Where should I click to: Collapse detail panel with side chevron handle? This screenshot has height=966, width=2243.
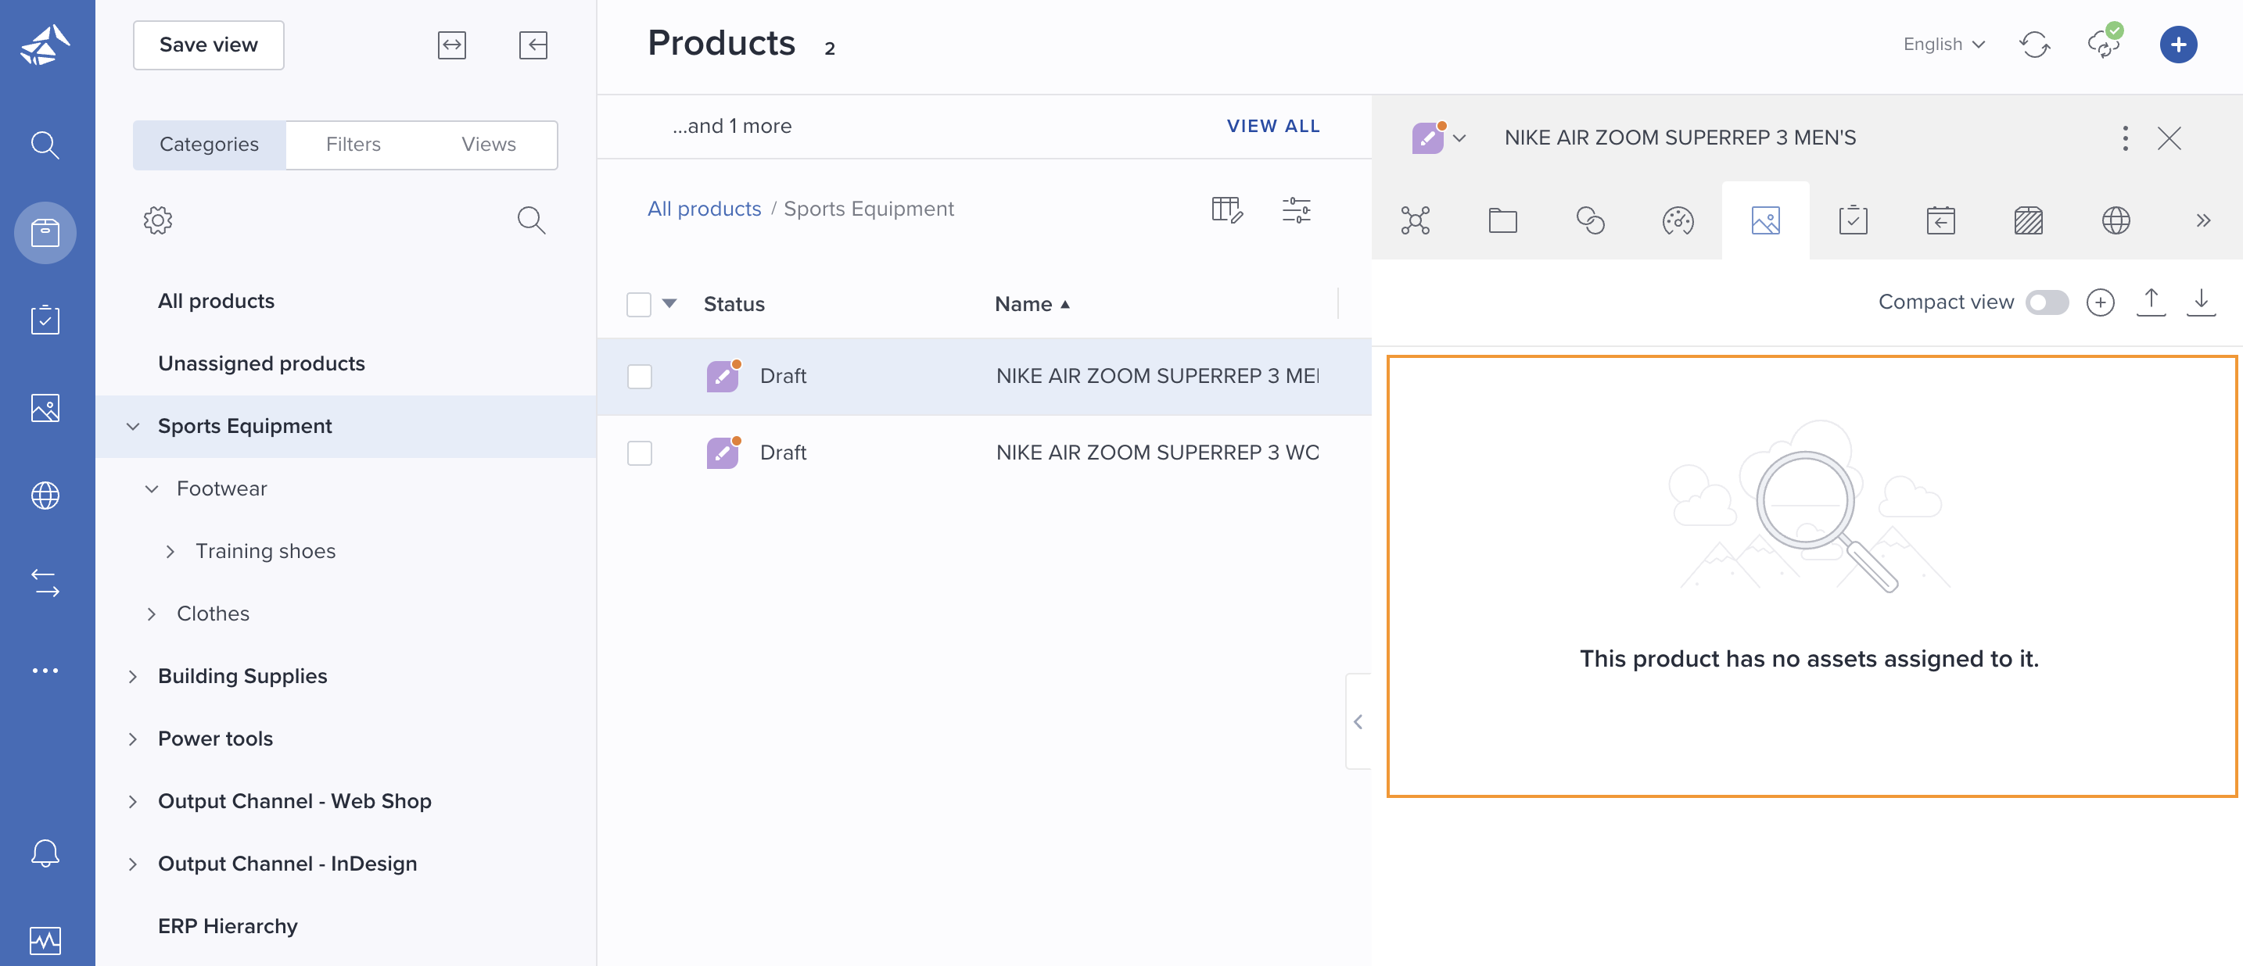tap(1358, 722)
